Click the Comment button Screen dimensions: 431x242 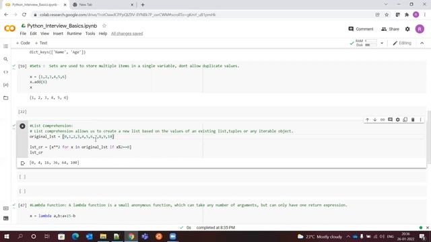[361, 29]
